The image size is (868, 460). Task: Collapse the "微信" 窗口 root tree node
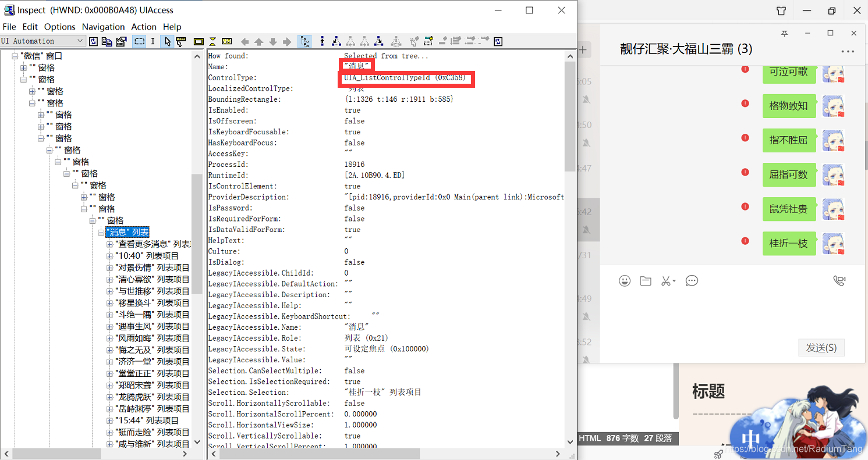coord(15,56)
